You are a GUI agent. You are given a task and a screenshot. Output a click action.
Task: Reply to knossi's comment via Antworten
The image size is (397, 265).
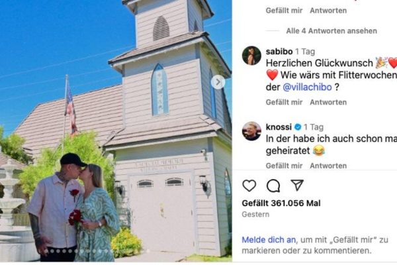(328, 166)
